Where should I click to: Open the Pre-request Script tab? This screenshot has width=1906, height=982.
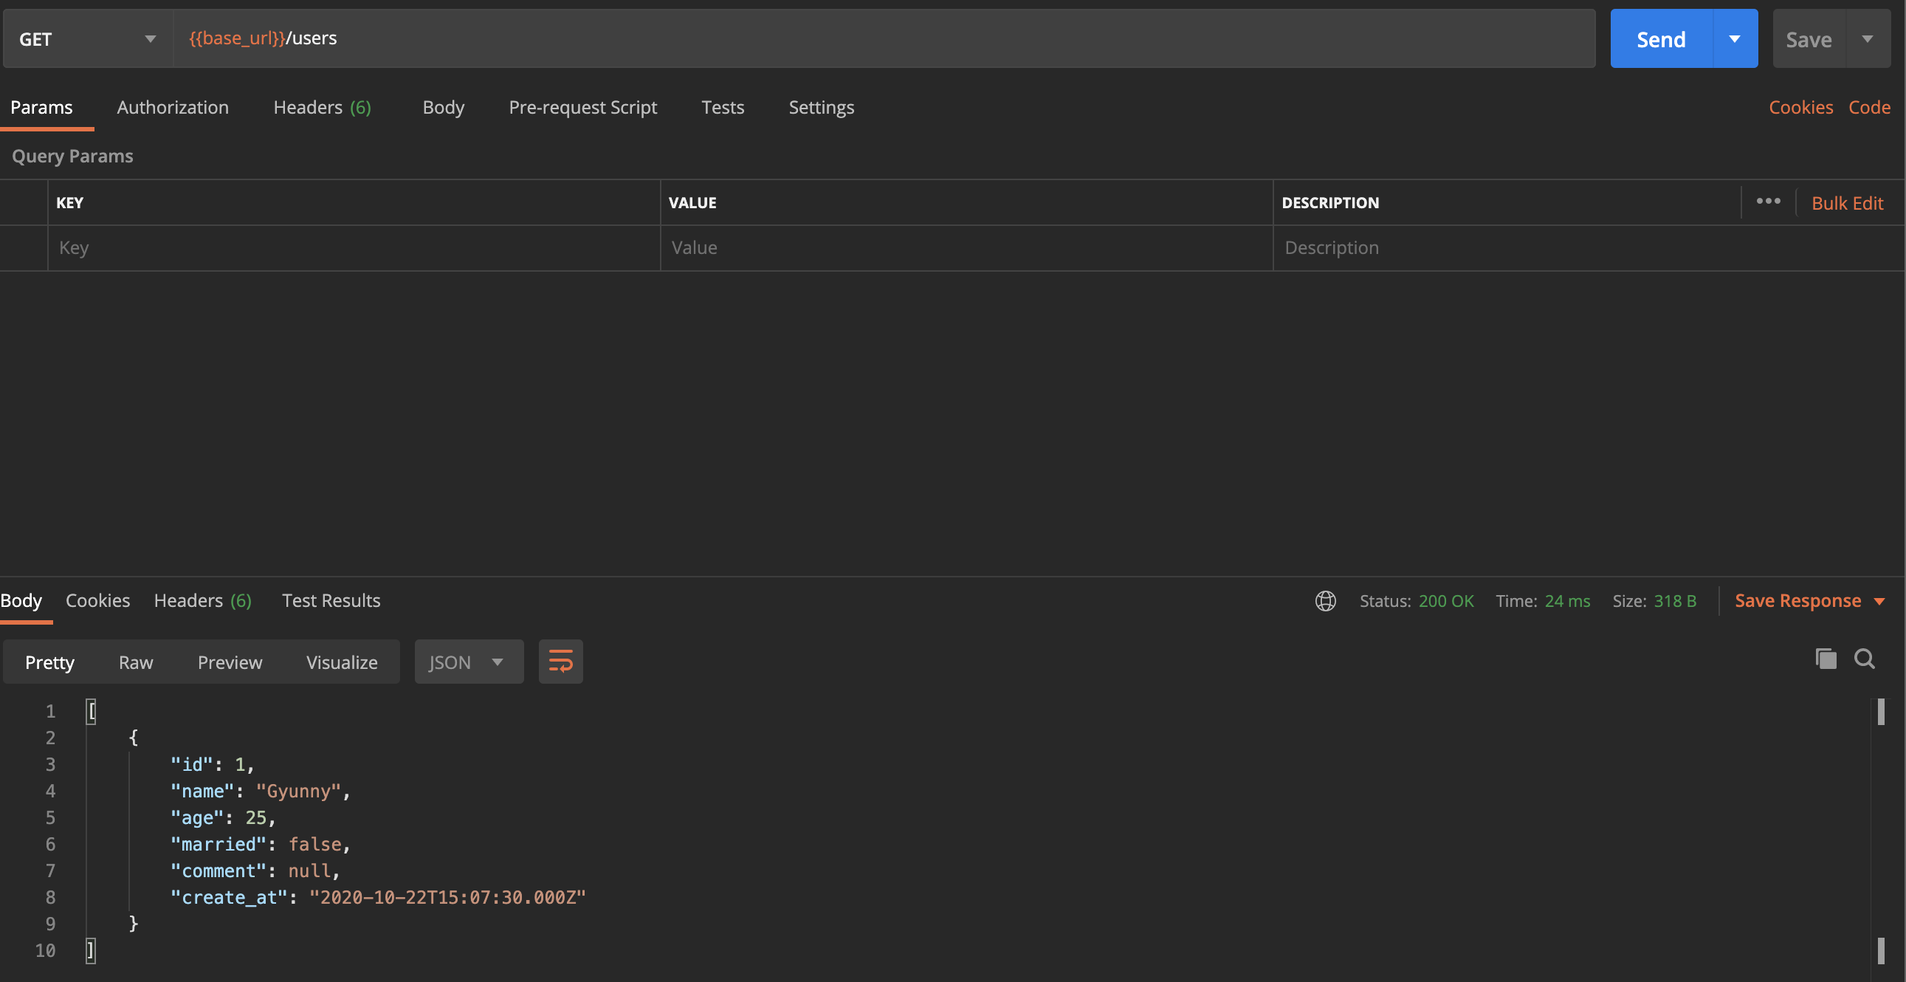(582, 107)
